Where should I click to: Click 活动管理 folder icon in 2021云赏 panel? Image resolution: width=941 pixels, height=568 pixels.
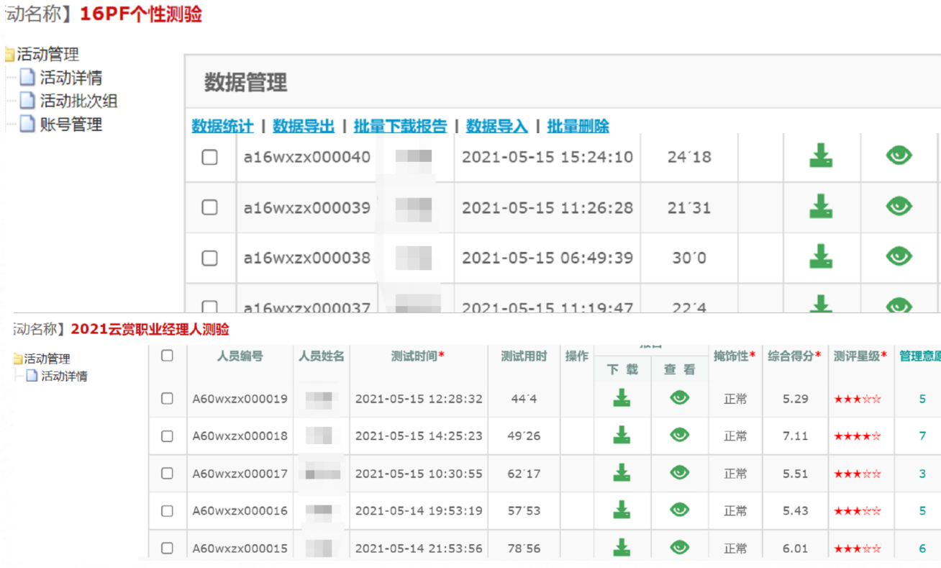pos(18,359)
